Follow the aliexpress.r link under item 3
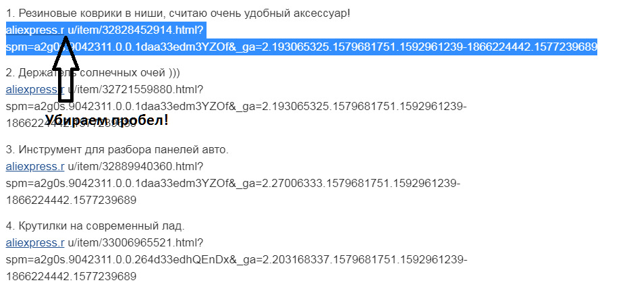627x291 pixels. click(35, 165)
